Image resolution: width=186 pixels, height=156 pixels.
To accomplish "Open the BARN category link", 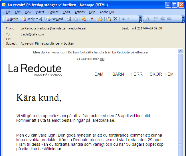I will click(x=118, y=74).
